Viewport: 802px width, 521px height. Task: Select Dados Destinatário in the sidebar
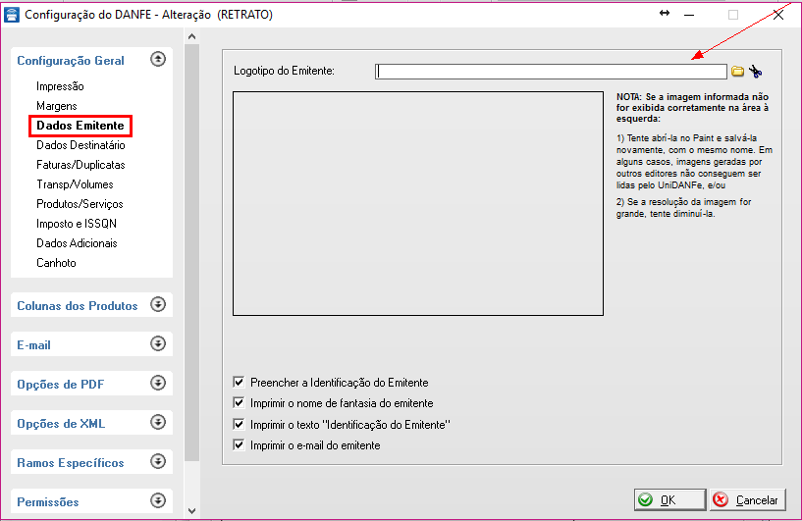[80, 145]
